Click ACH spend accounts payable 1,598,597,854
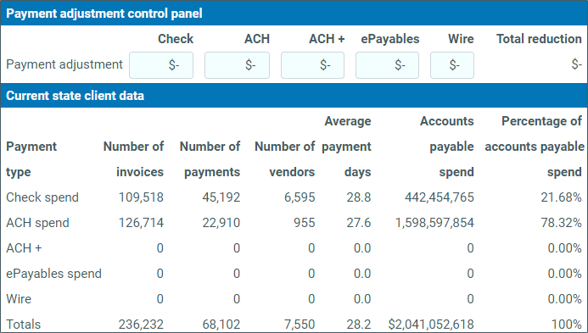The height and width of the screenshot is (333, 588). [434, 223]
